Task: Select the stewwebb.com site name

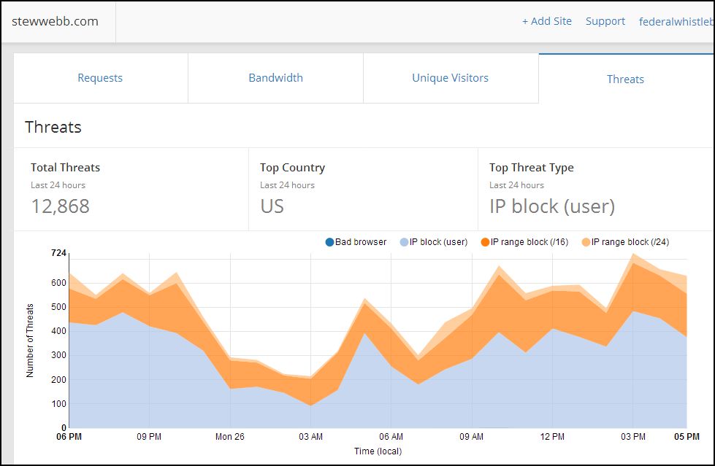Action: pyautogui.click(x=56, y=21)
